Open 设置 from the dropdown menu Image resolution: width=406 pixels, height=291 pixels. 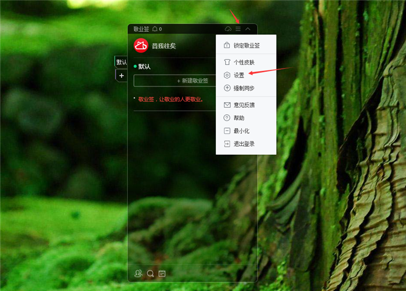click(238, 75)
